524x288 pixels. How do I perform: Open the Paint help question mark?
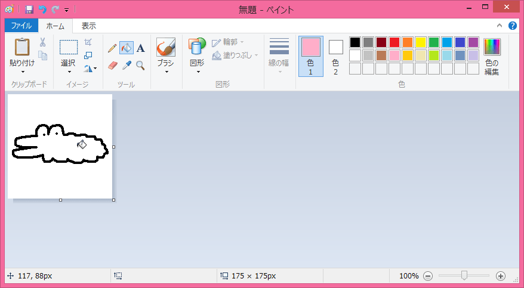tap(512, 26)
